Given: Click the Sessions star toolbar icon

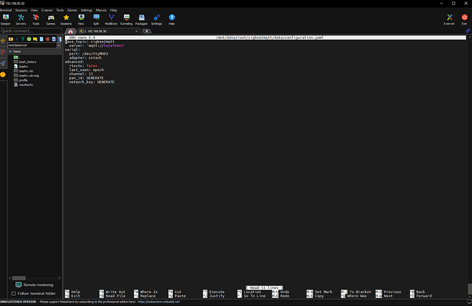Looking at the screenshot, I should point(66,20).
